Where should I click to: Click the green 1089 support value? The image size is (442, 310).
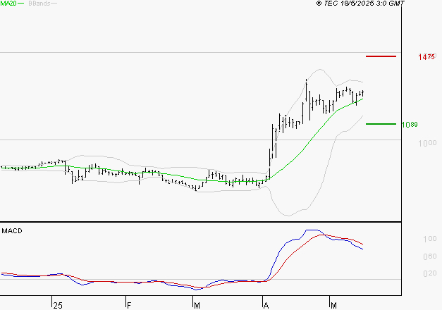pos(410,124)
